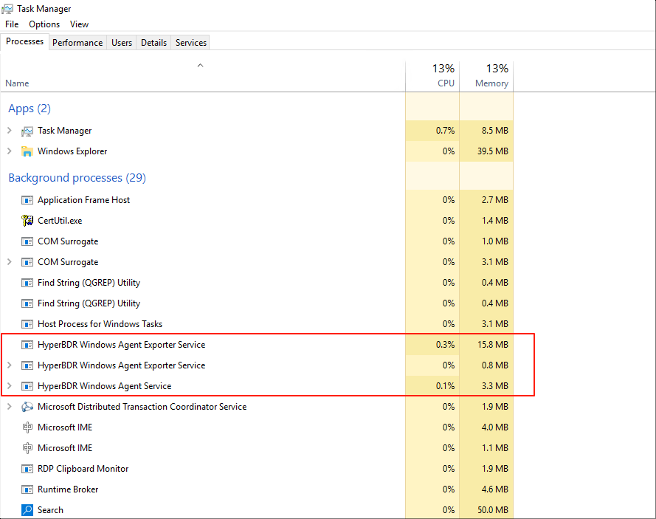This screenshot has width=656, height=519.
Task: Sort processes by the Name column header
Action: pos(203,76)
